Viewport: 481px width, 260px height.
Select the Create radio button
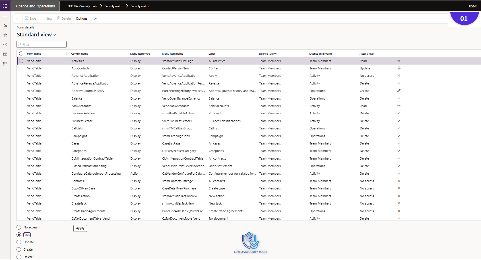pos(19,249)
